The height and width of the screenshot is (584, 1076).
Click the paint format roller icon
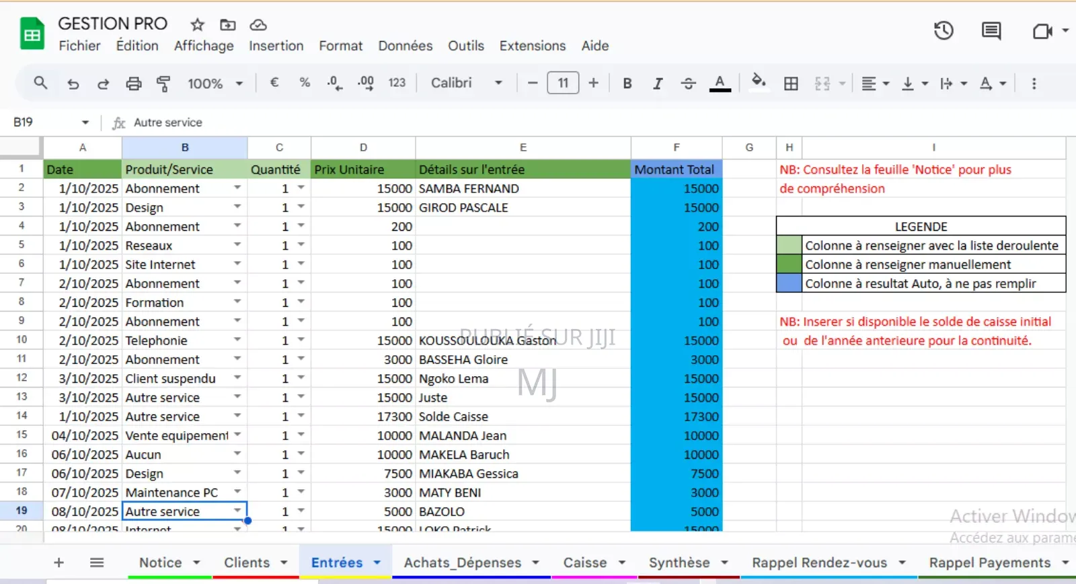pos(163,83)
